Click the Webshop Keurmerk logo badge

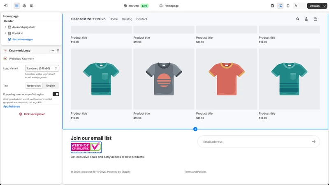(86, 147)
